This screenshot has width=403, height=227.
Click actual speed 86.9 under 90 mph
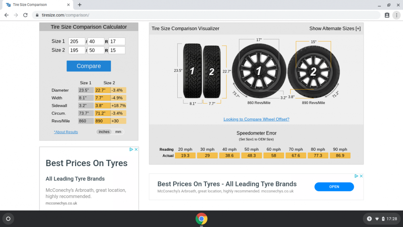[340, 156]
